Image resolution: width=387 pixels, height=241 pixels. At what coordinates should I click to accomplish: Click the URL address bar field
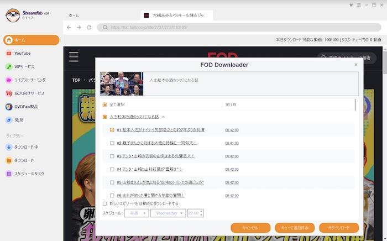(239, 28)
